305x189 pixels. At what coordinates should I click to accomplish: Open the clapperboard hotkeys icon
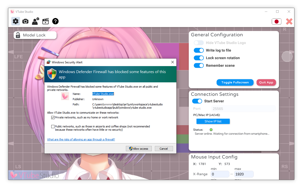(45, 21)
